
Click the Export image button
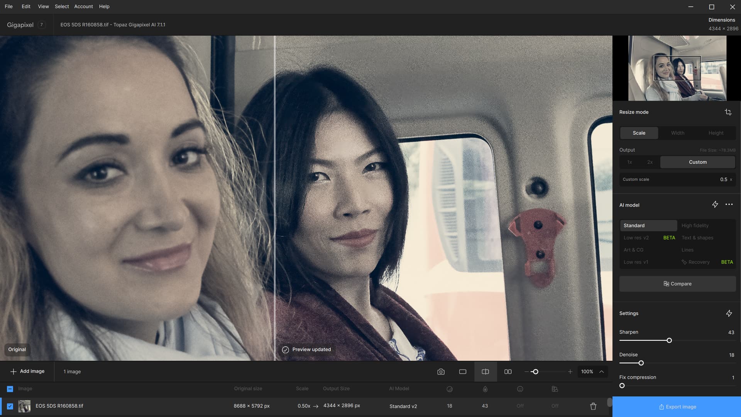click(x=677, y=407)
